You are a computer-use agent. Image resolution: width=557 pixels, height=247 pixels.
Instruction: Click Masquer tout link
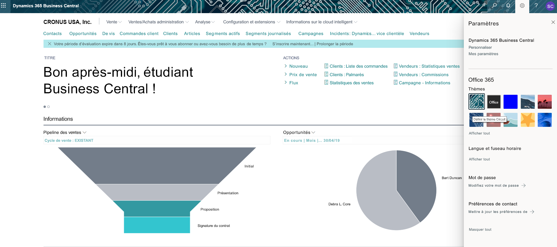tap(480, 230)
